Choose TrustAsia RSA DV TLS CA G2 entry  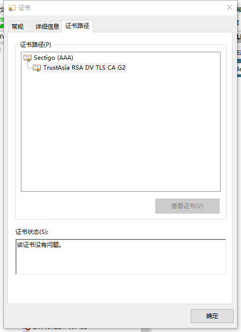(84, 68)
